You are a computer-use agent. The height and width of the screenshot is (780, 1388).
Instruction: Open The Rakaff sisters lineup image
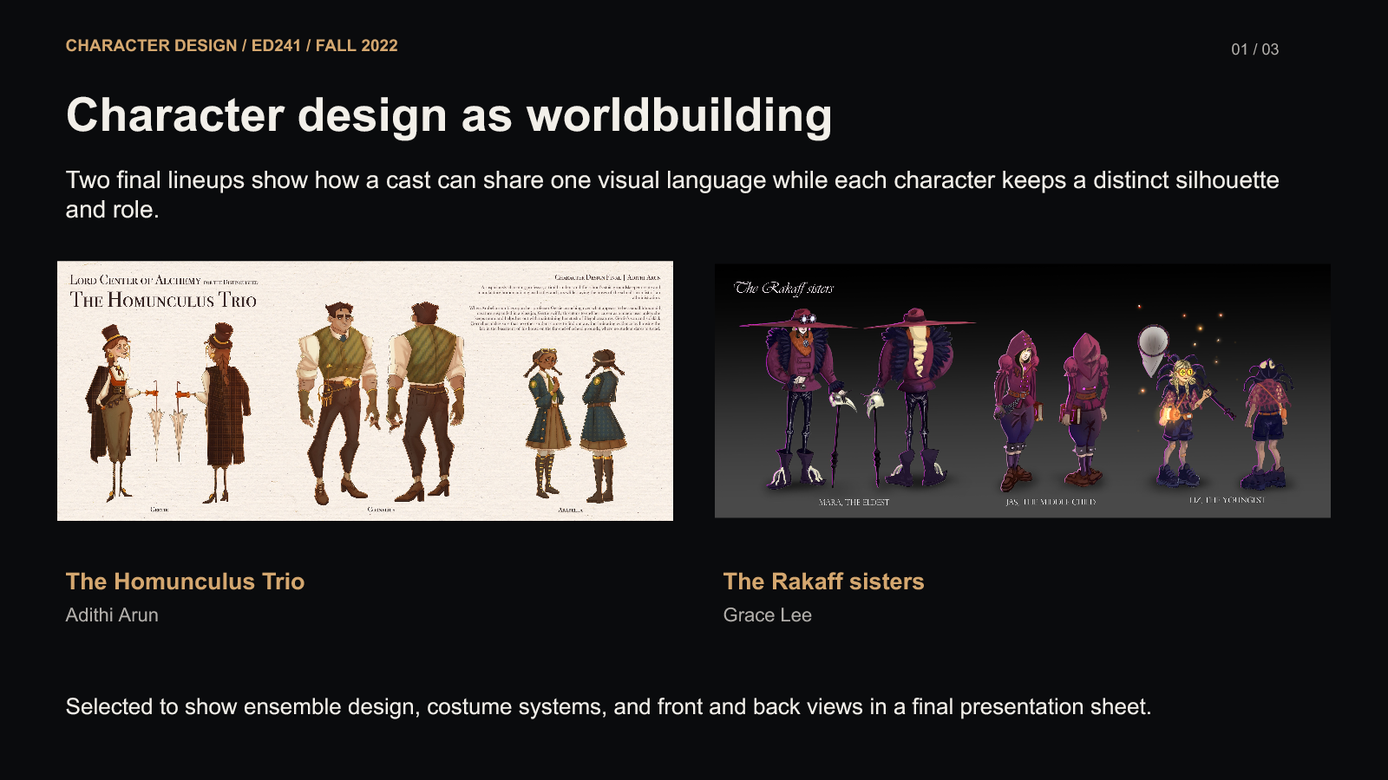(x=1023, y=391)
